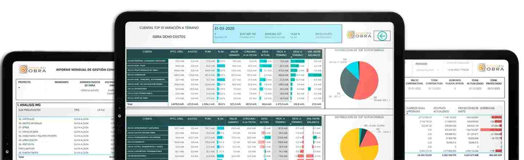
Task: Click the Obra Demo Costos title
Action: [169, 37]
